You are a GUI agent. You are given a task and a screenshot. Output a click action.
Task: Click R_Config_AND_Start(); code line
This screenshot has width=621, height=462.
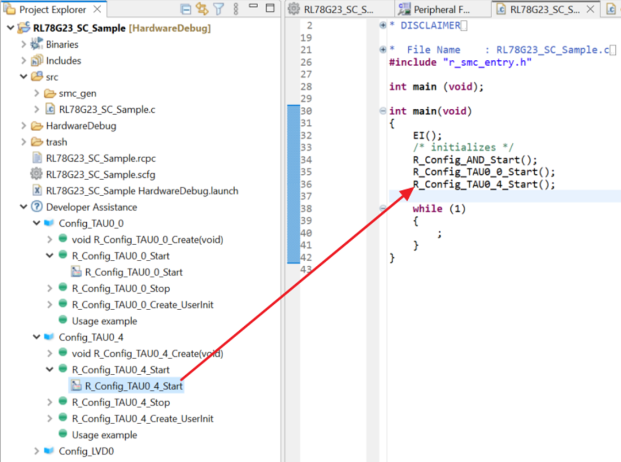(x=475, y=160)
